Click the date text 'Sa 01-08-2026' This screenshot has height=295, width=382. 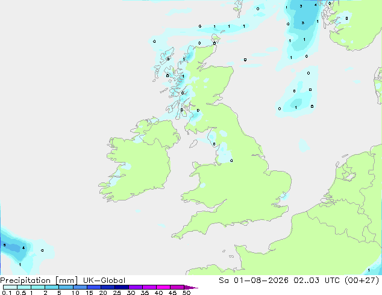click(254, 281)
